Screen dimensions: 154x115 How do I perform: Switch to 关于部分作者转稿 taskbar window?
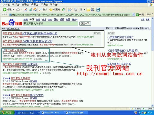(76, 113)
